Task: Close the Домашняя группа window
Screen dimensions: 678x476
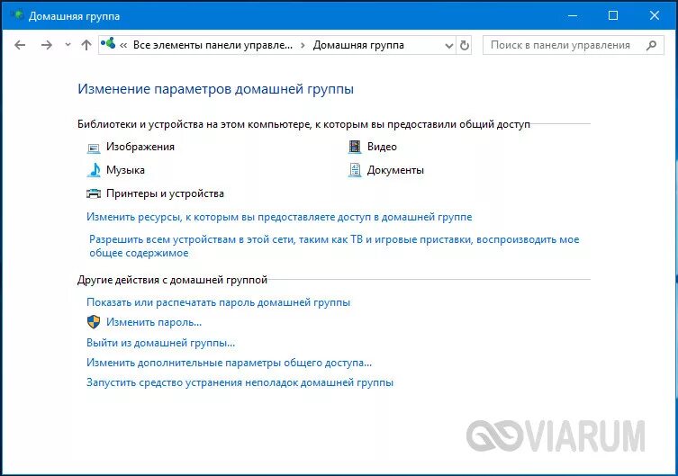Action: (655, 16)
